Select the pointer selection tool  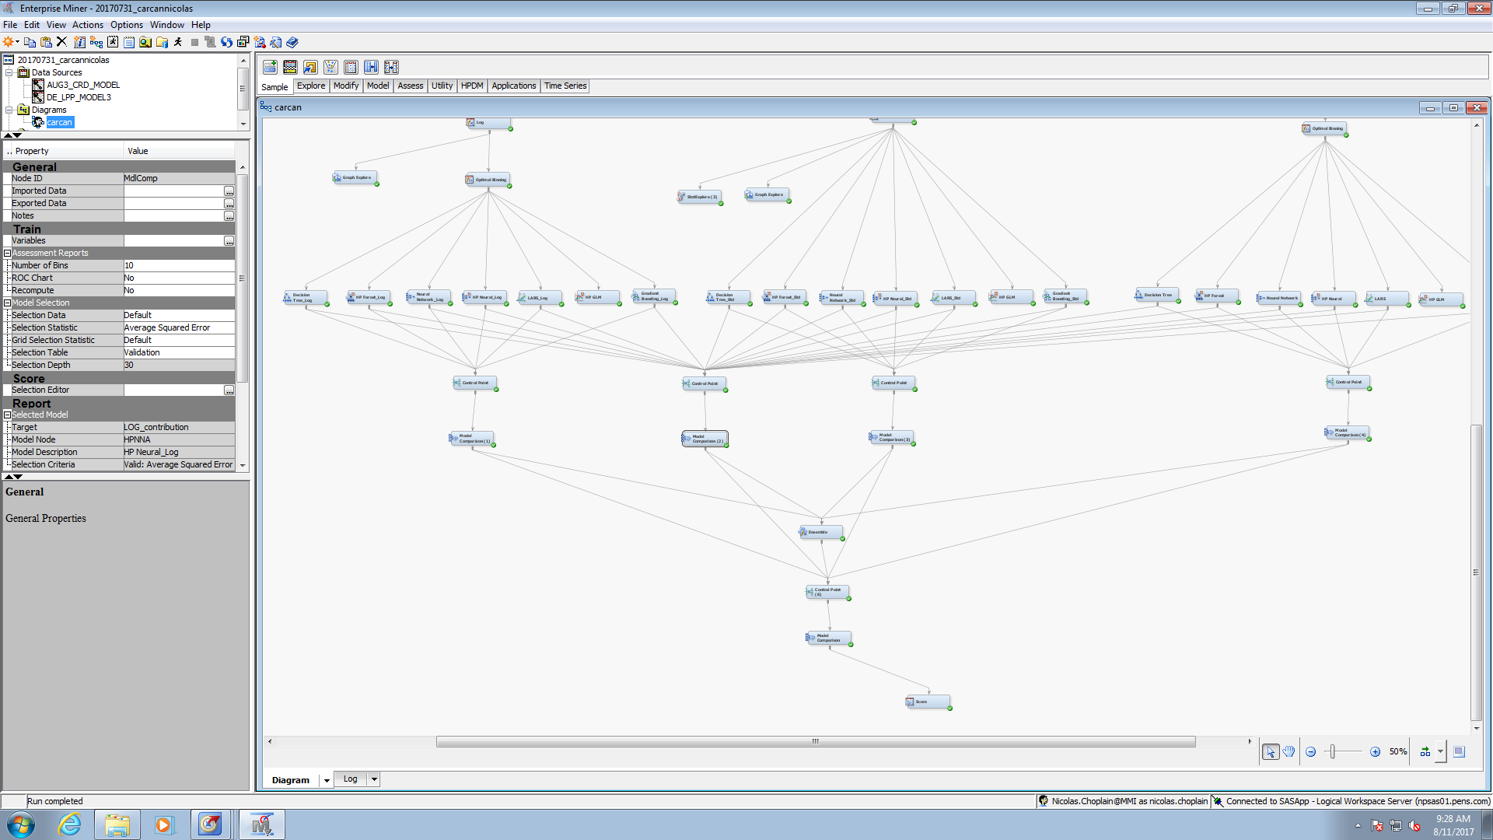click(x=1271, y=752)
